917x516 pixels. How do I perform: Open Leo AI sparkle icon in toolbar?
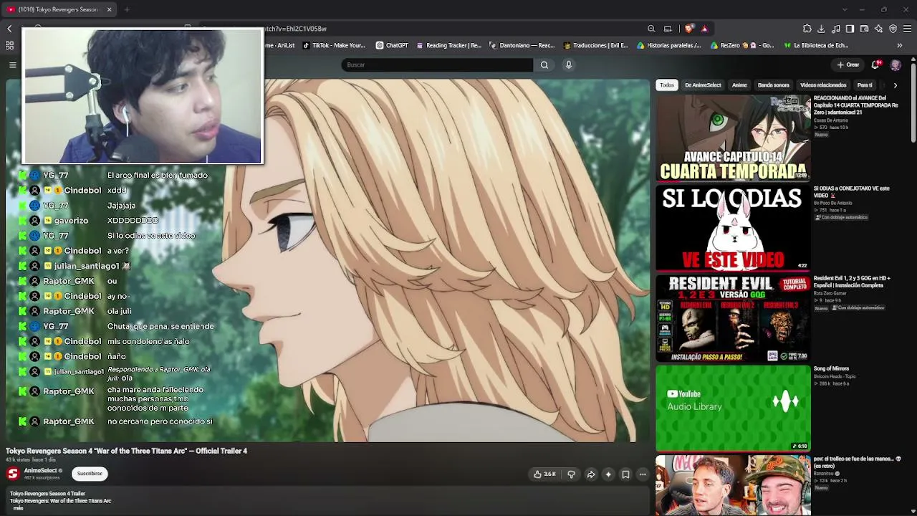tap(879, 29)
